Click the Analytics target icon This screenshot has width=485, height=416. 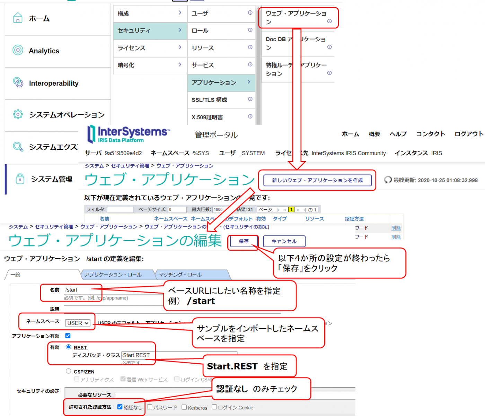pyautogui.click(x=18, y=50)
